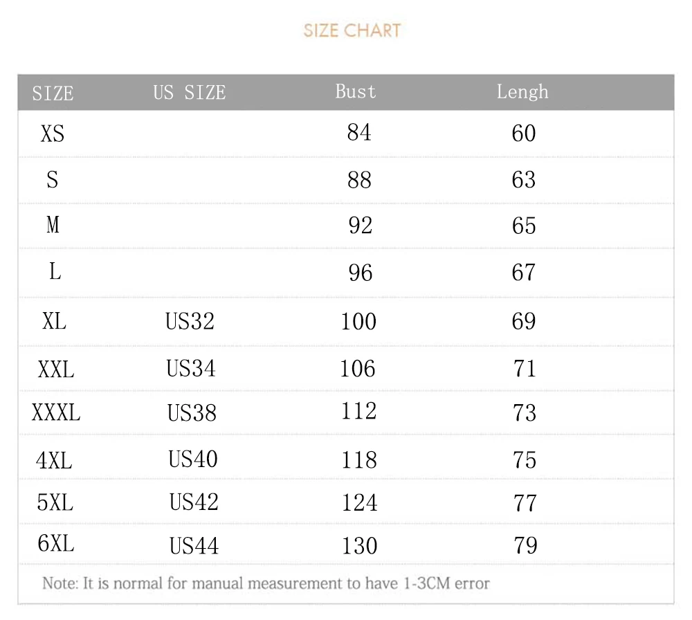Click the SIZE CHART title

click(352, 30)
